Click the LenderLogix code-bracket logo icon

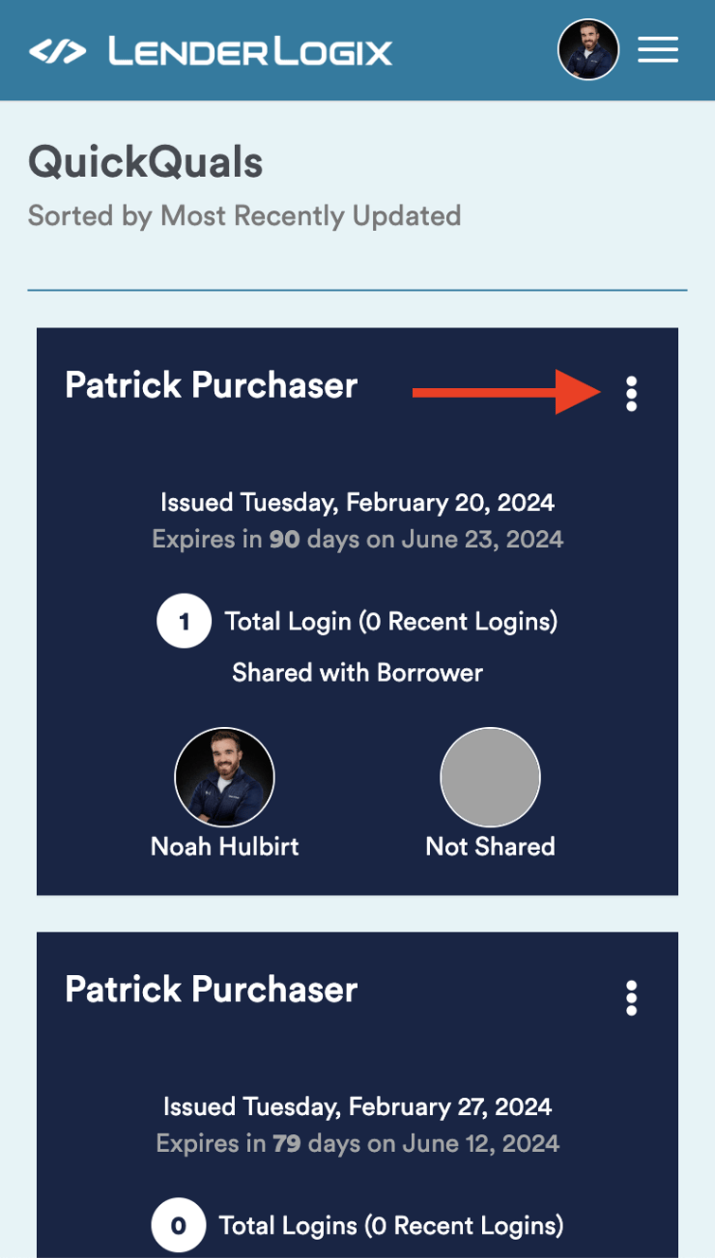[58, 51]
